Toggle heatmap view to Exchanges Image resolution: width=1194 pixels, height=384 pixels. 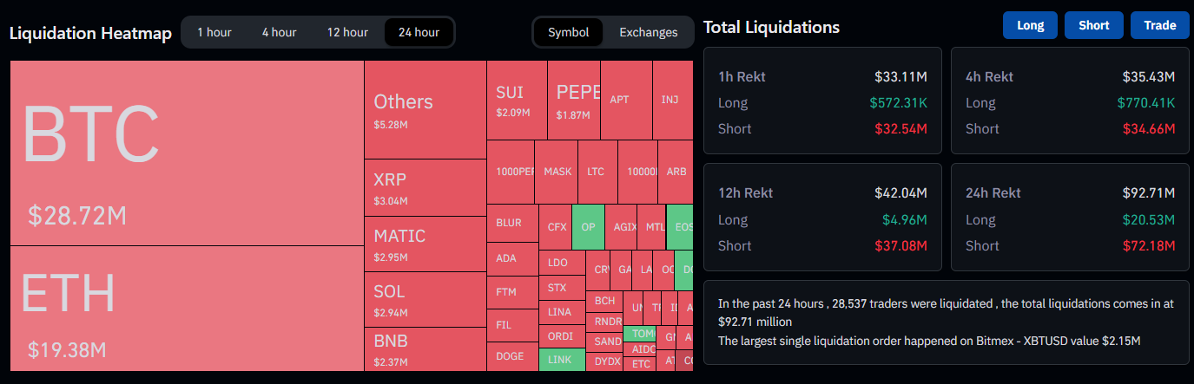[648, 33]
